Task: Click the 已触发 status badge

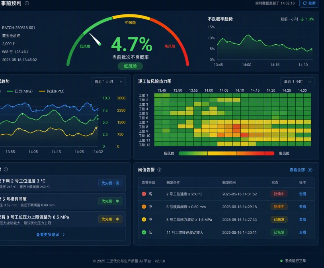Action: click(279, 219)
